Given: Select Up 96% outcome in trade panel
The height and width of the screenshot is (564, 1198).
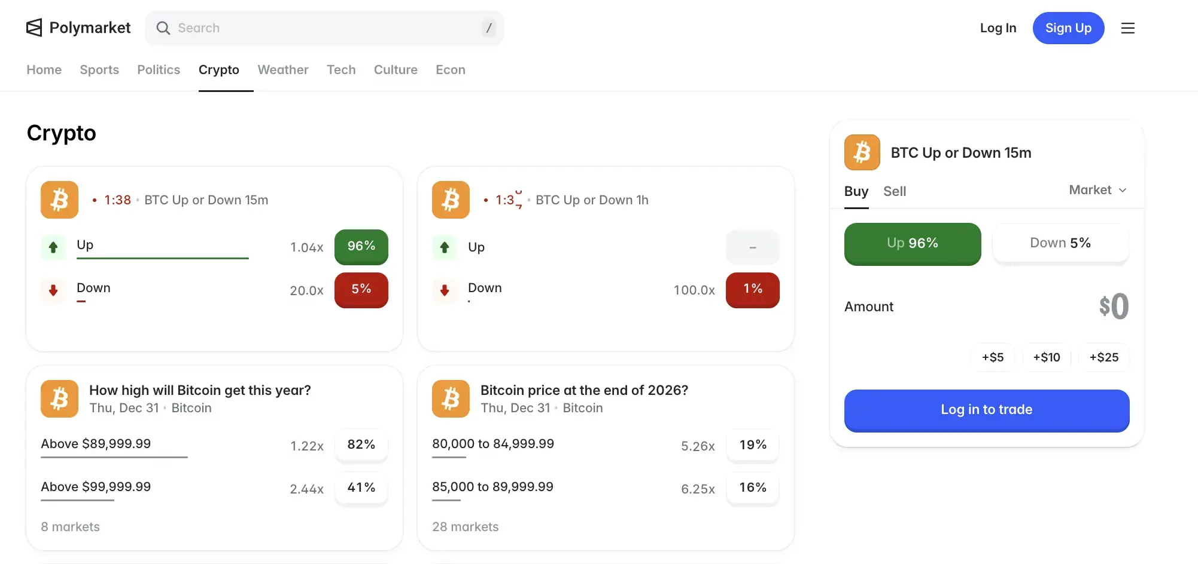Looking at the screenshot, I should click(x=913, y=244).
